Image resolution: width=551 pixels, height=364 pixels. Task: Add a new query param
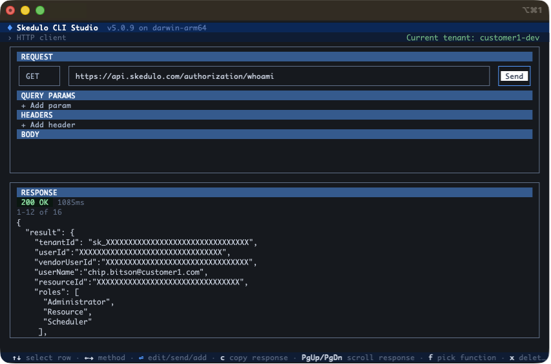click(46, 105)
